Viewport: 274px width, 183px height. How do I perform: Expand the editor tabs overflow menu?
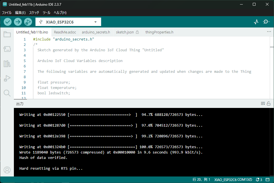(269, 32)
